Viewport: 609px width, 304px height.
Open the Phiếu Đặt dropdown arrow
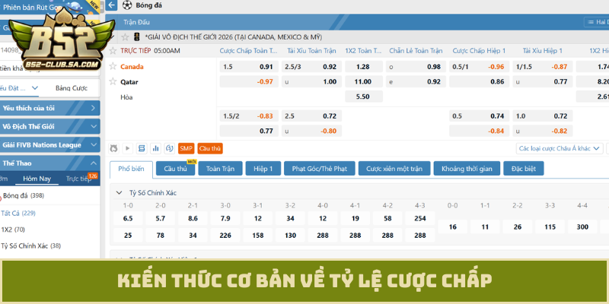click(x=34, y=88)
